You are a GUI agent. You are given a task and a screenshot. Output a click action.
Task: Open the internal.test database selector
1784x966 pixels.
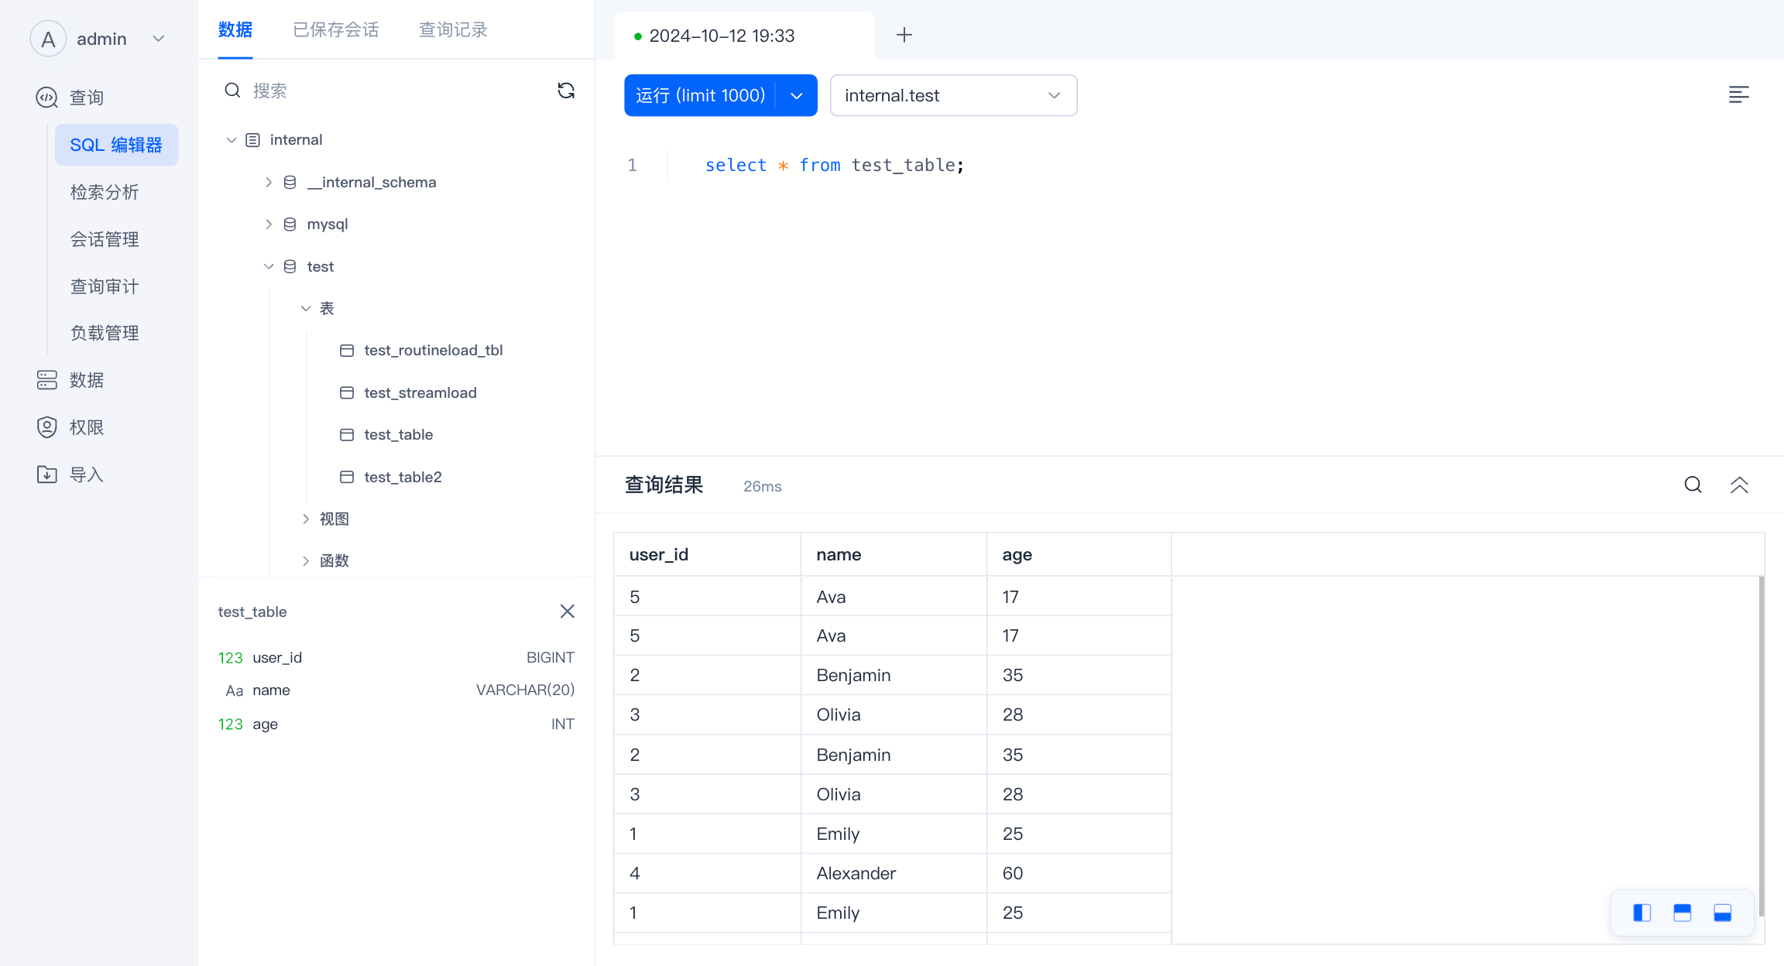click(952, 96)
